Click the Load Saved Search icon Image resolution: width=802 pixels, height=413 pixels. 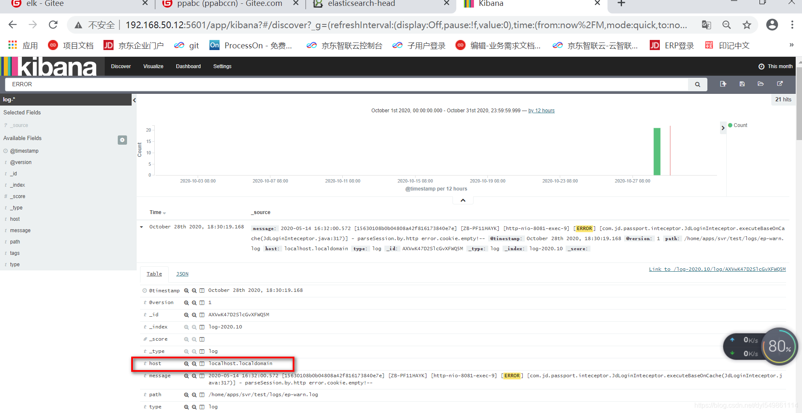(x=761, y=84)
